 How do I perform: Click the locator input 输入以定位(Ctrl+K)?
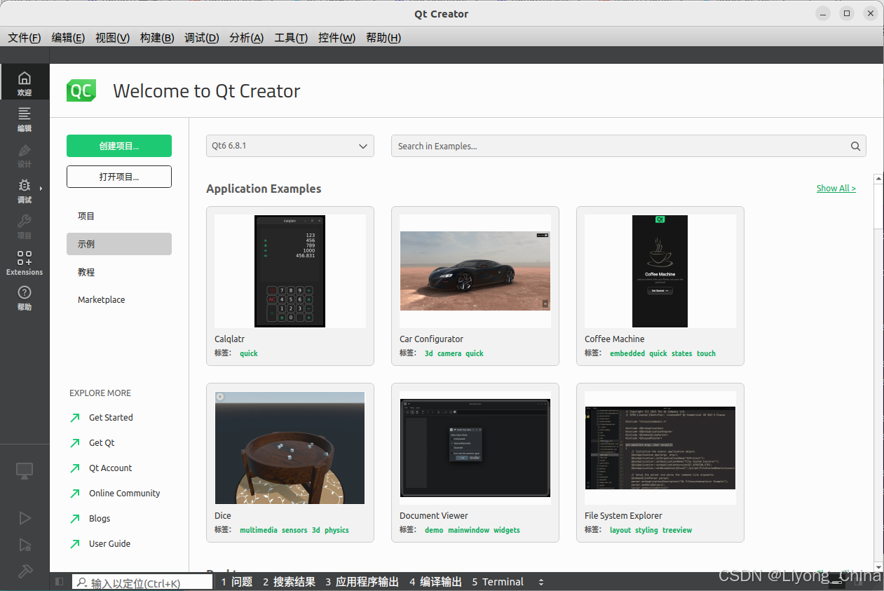coord(142,582)
